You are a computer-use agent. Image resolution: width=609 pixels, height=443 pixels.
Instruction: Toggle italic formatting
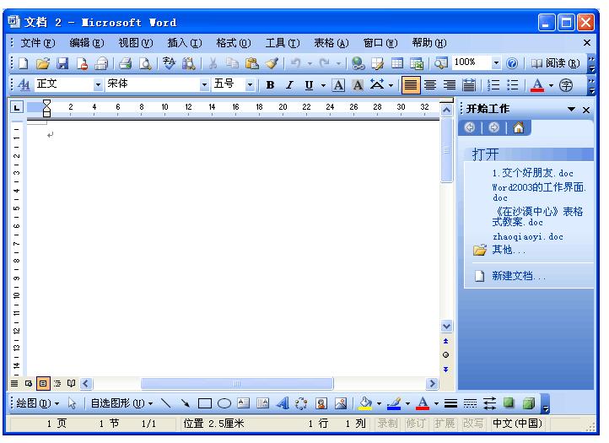tap(289, 84)
